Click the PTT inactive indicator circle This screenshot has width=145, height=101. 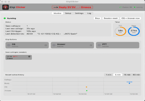tap(99, 45)
